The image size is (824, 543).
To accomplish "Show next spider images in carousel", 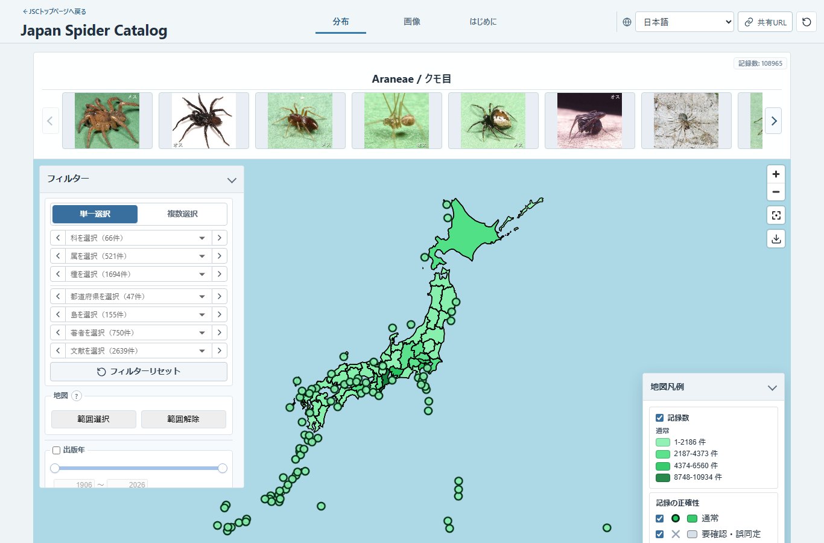I will [773, 121].
